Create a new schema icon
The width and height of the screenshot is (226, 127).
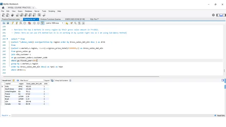[18, 15]
